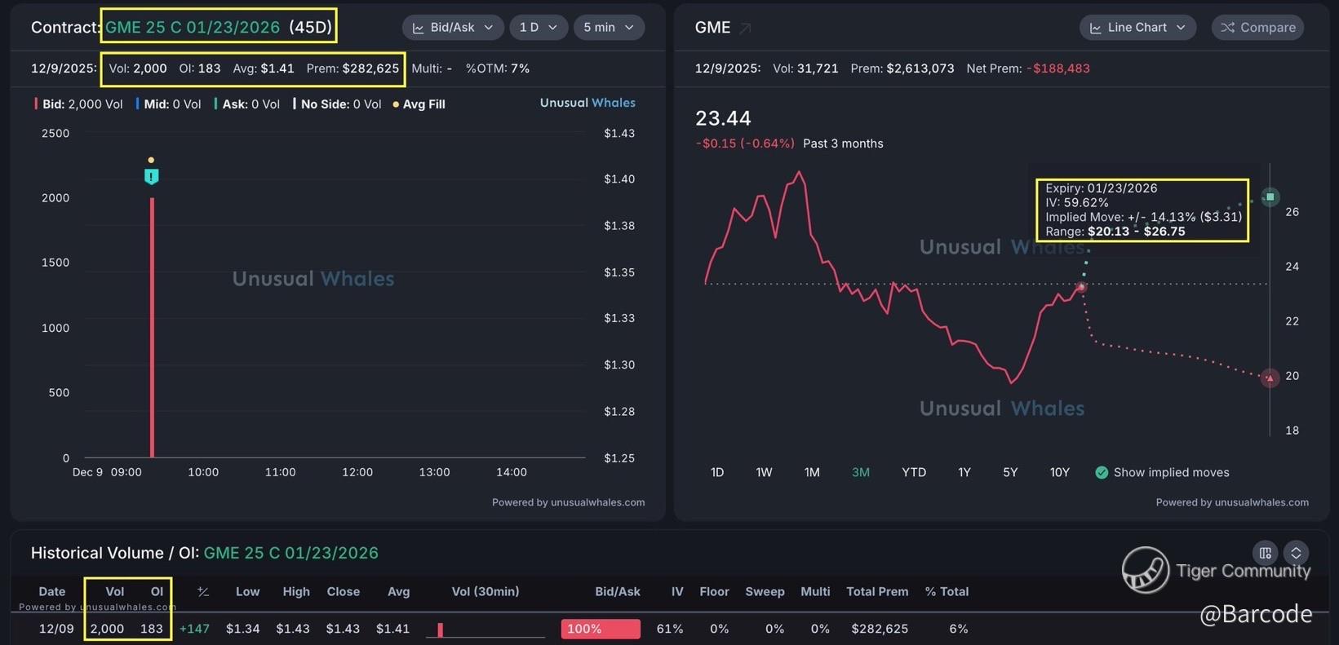This screenshot has height=645, width=1339.
Task: Sort by the Date column header
Action: (x=52, y=592)
